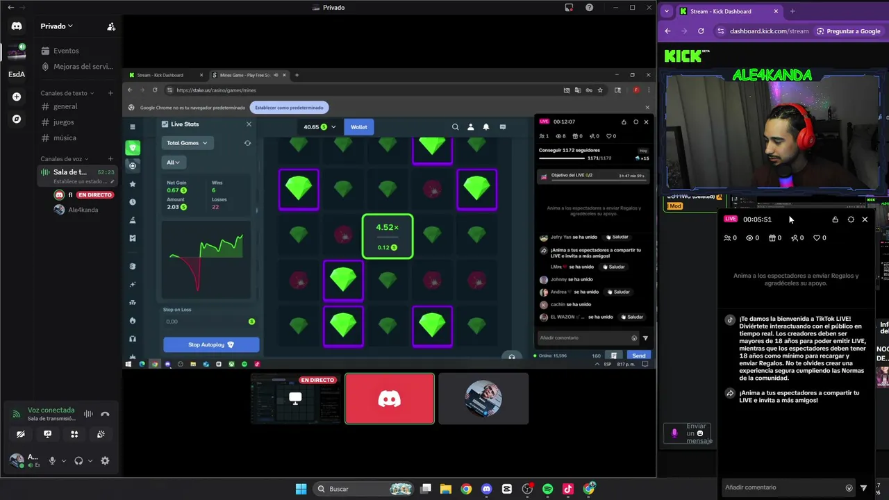This screenshot has width=889, height=500.
Task: Open the Discord soundboard icon
Action: click(101, 434)
